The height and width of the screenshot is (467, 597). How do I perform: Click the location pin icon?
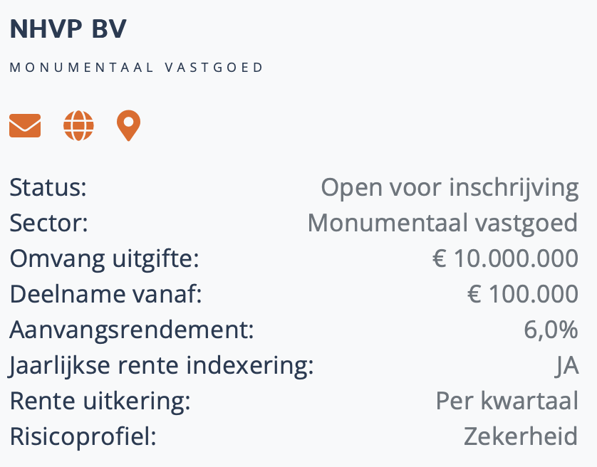pos(128,126)
